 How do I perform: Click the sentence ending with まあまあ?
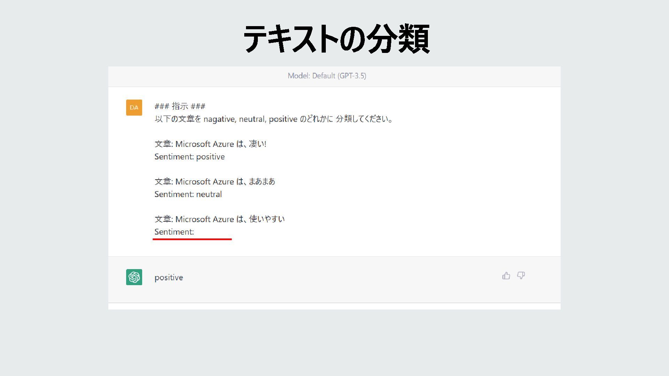point(215,182)
